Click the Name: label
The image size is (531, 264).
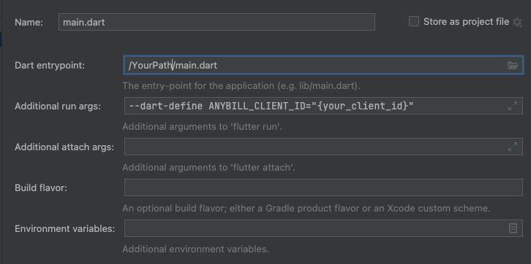[29, 23]
